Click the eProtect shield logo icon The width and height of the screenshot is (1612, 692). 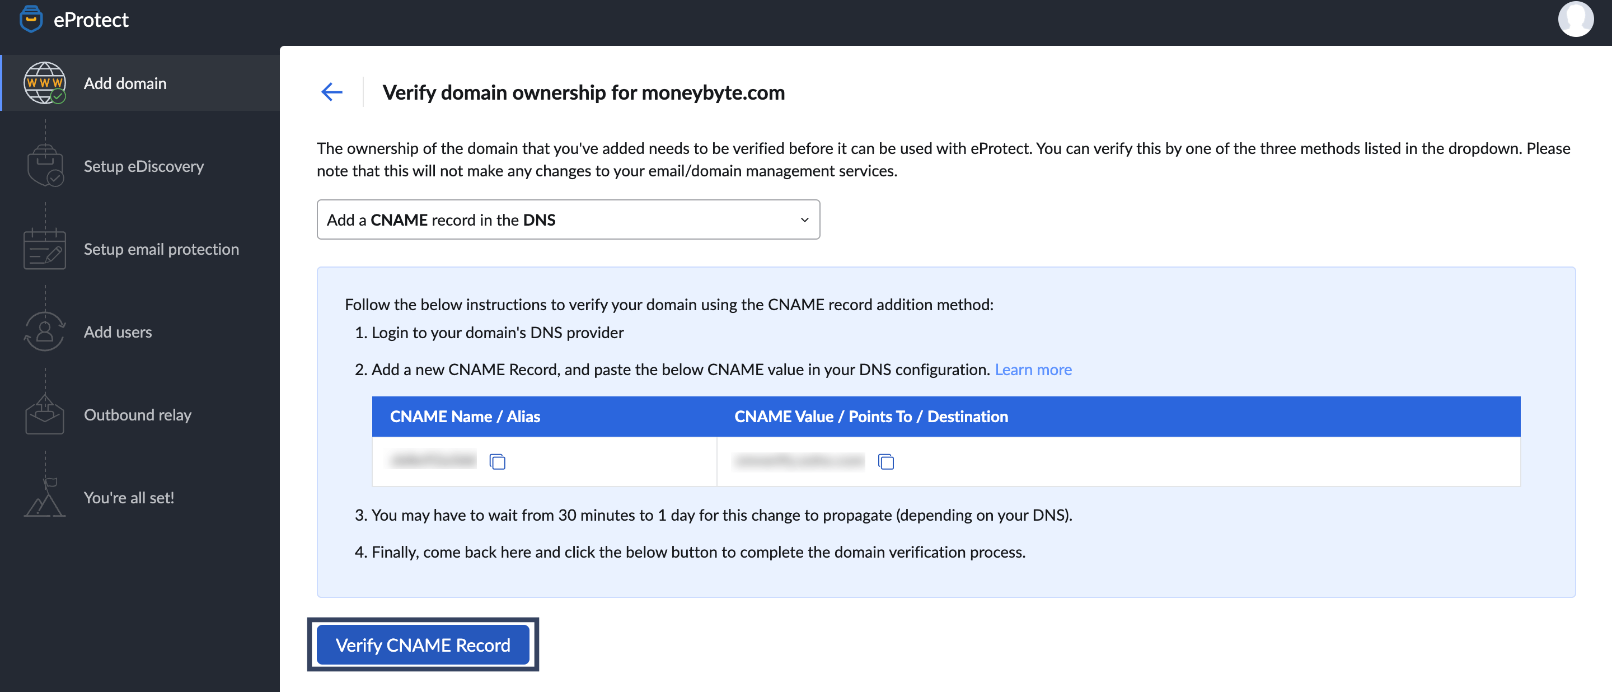(31, 20)
